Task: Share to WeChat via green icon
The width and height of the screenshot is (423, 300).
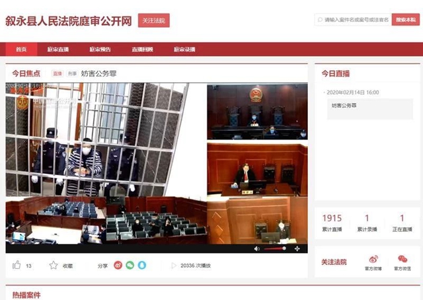Action: 130,265
